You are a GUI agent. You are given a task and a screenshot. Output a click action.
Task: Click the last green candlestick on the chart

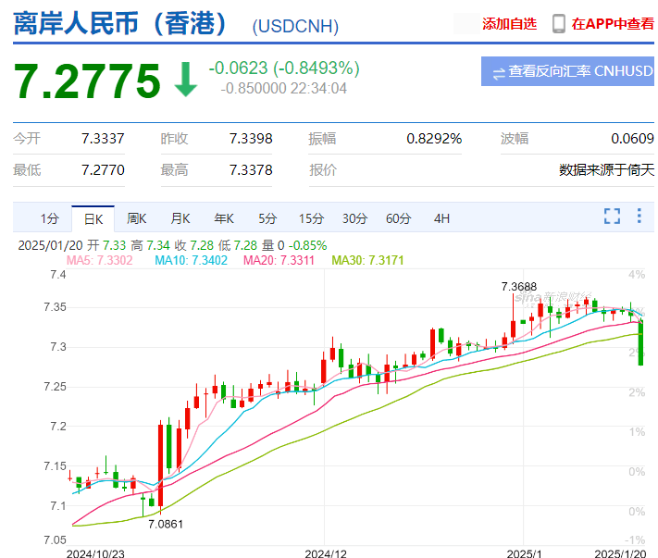[640, 343]
